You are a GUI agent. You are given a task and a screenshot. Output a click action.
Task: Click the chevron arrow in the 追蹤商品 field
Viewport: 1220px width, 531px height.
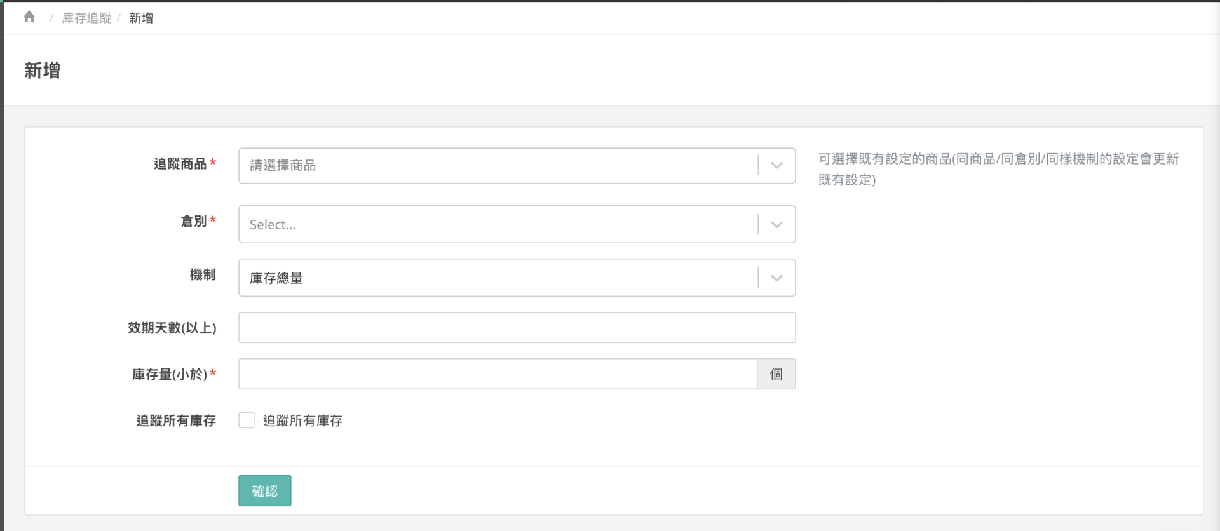coord(776,166)
